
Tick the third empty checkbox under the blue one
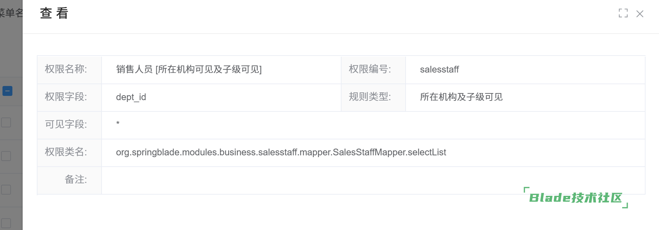(6, 190)
